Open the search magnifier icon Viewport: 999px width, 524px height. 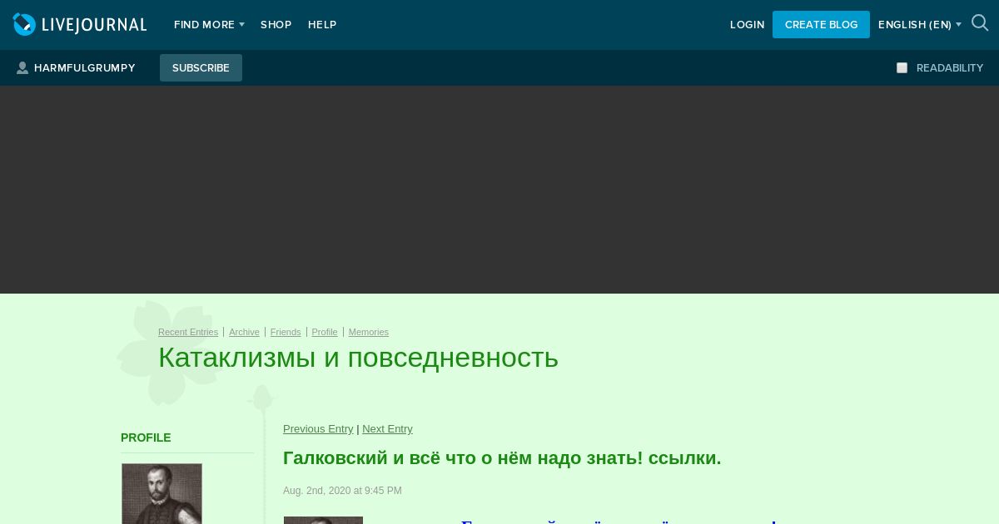(x=980, y=23)
